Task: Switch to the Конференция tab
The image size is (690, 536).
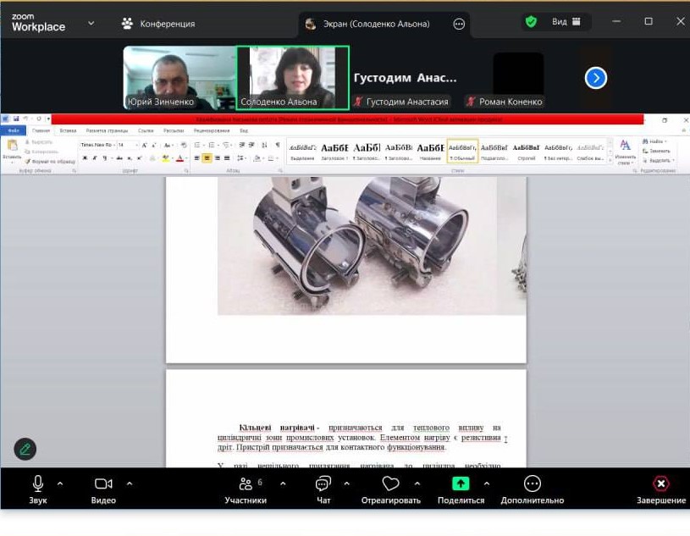Action: point(158,24)
